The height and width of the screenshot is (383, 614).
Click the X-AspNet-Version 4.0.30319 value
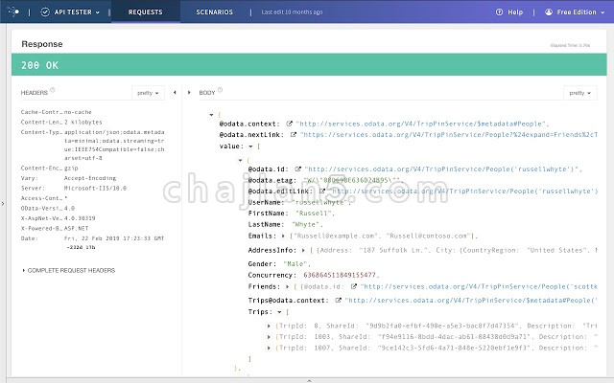[x=80, y=218]
